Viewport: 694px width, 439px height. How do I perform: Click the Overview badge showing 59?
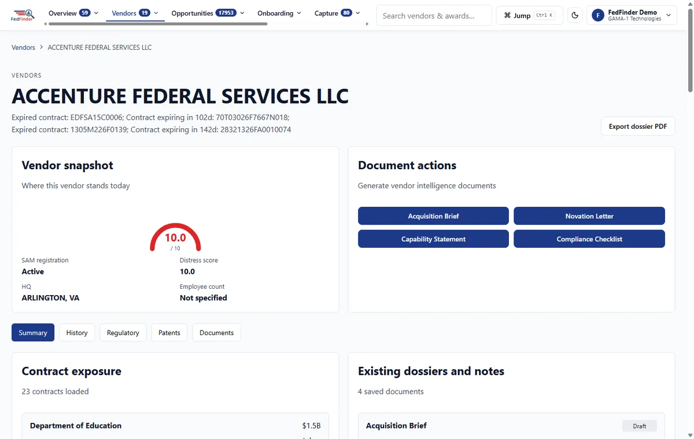(84, 13)
